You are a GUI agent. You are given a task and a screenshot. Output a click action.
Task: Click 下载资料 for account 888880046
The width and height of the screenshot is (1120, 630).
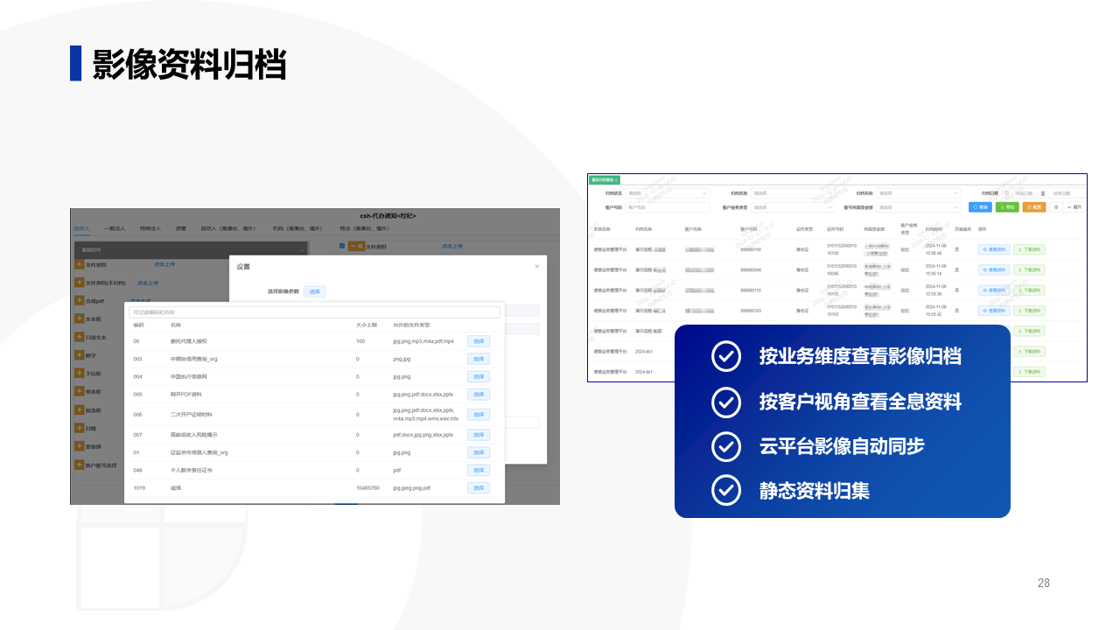click(1028, 270)
